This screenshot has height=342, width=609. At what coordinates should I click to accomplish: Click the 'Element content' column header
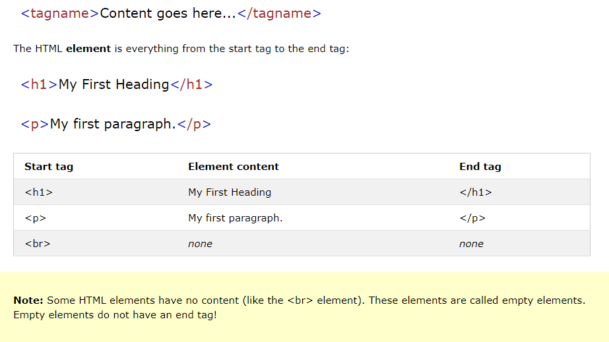tap(234, 167)
